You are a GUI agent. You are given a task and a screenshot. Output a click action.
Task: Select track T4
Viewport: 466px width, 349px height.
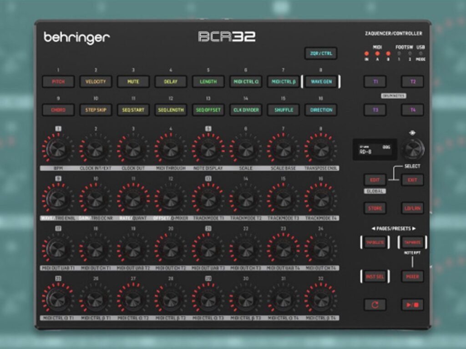coord(412,110)
